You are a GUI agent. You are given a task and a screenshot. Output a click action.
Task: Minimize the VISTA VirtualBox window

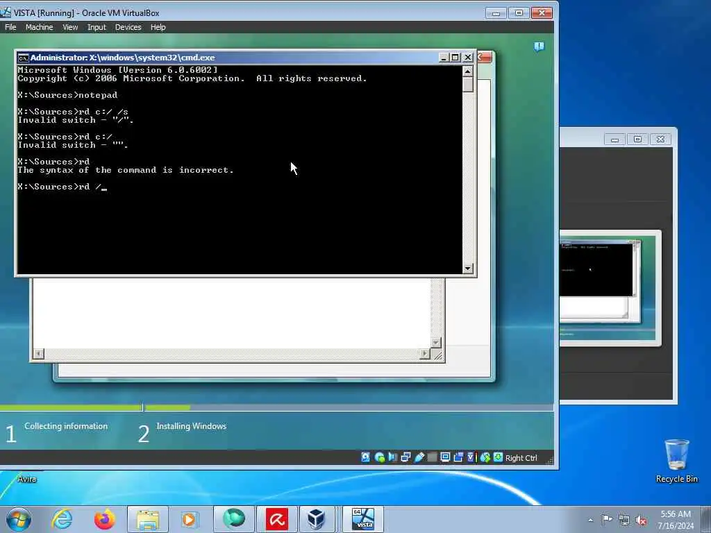coord(496,12)
